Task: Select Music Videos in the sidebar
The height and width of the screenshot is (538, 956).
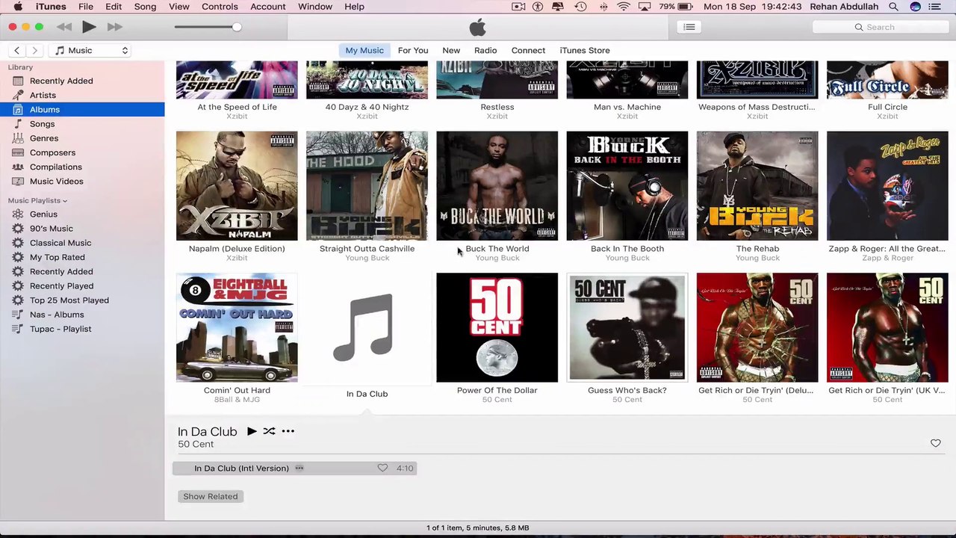Action: point(82,181)
